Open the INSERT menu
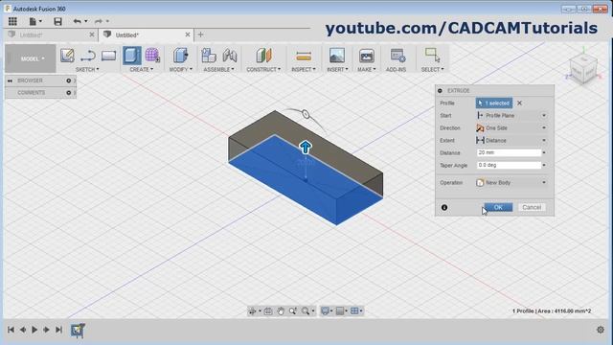Viewport: 613px width, 345px height. click(x=337, y=69)
